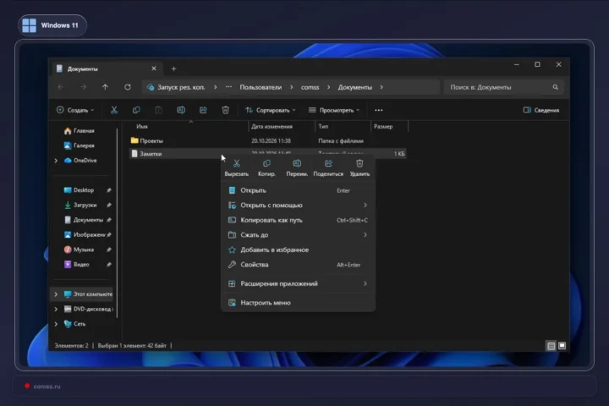
Task: Switch to details list view icon
Action: pos(551,345)
